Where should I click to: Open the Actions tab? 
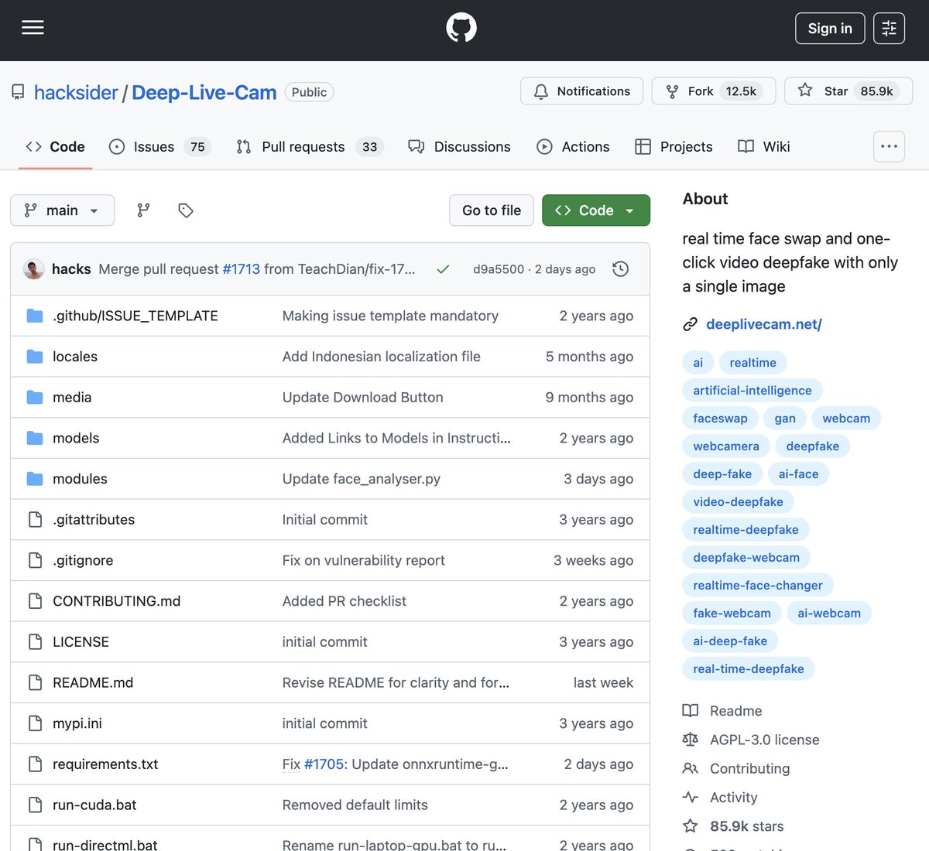573,147
